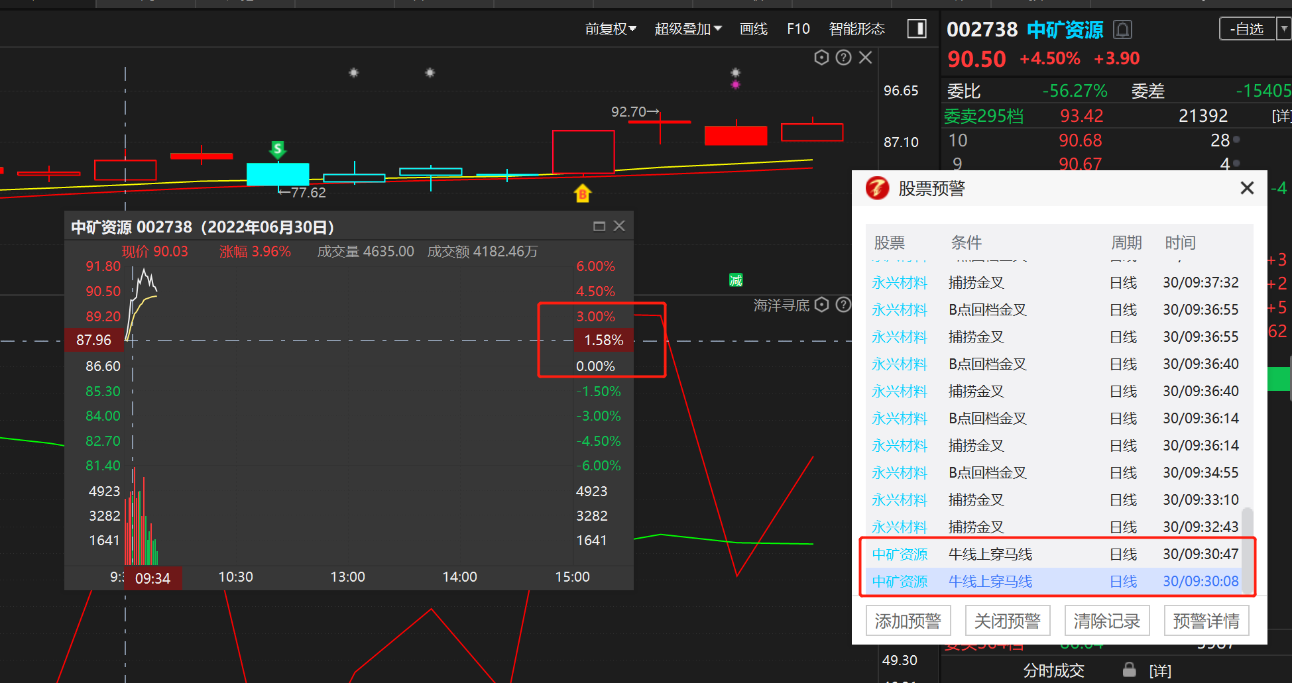Select 永兴材料 捕捞金叉 alert at 30/09:36:14
Screen dimensions: 1292x683
(x=1054, y=445)
